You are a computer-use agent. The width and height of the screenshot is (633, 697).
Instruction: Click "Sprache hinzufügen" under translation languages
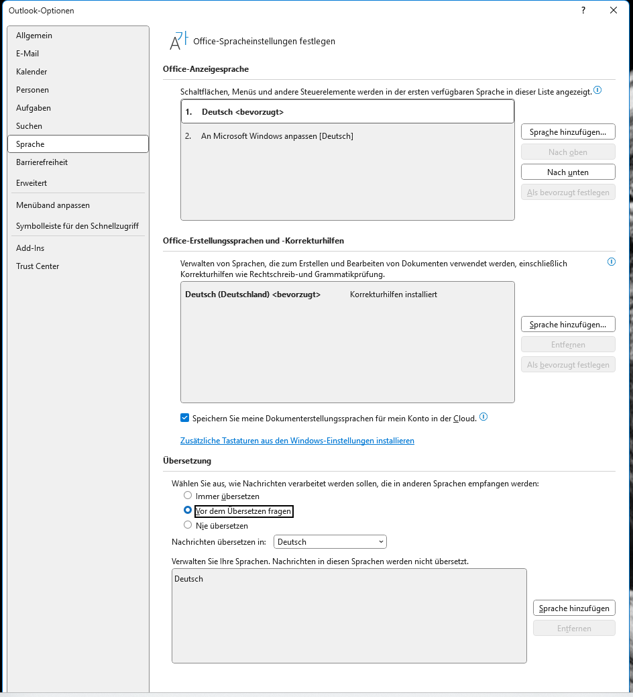pyautogui.click(x=574, y=608)
